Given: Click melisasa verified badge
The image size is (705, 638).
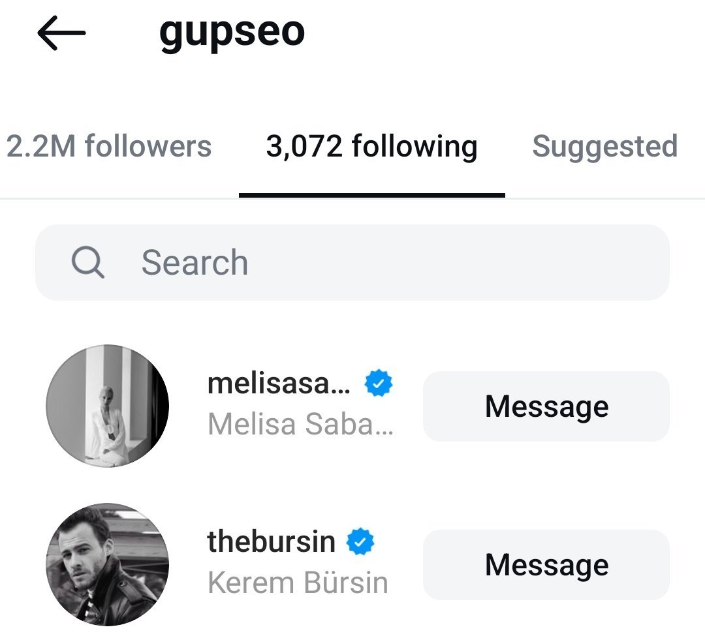Looking at the screenshot, I should point(378,383).
